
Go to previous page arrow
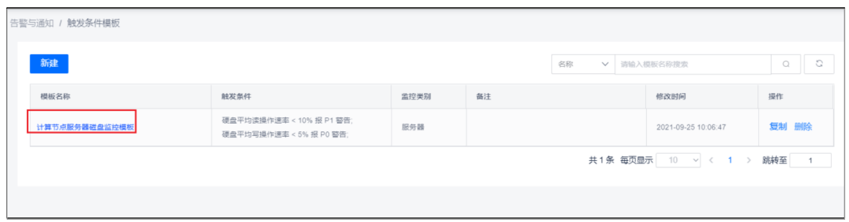pyautogui.click(x=711, y=160)
